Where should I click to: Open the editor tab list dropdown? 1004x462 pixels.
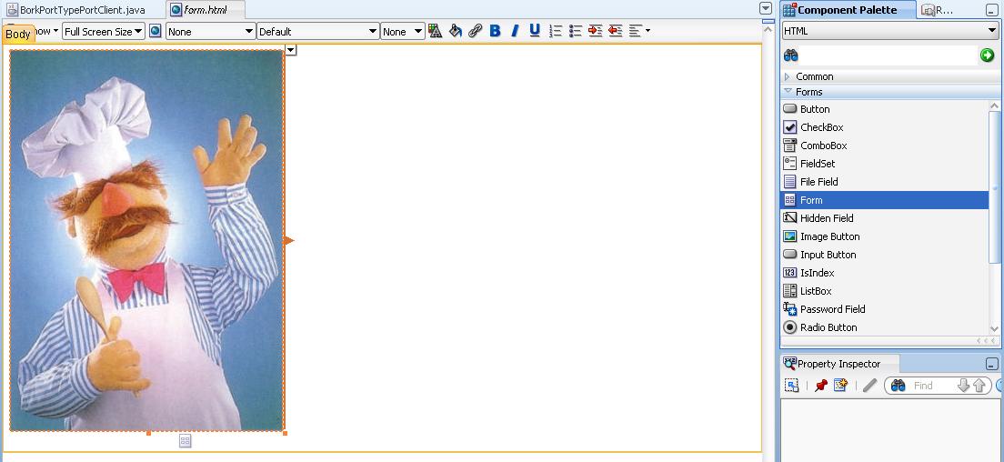point(765,8)
